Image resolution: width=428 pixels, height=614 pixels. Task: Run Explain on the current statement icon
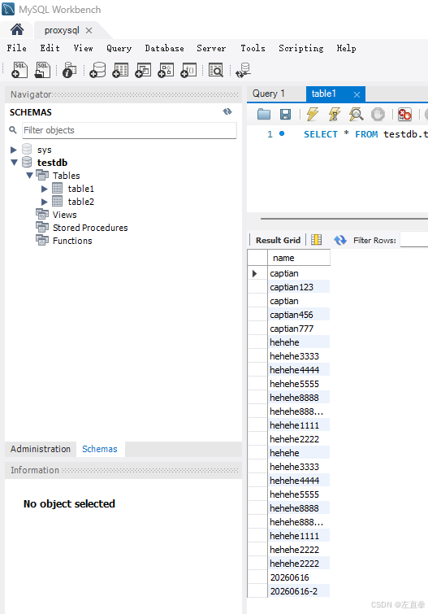[x=356, y=114]
